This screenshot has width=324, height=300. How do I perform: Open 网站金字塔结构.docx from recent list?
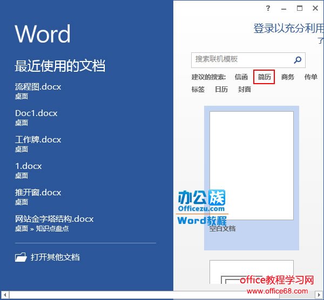(54, 219)
